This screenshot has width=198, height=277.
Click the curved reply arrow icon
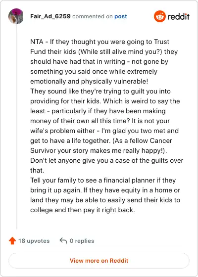click(63, 240)
